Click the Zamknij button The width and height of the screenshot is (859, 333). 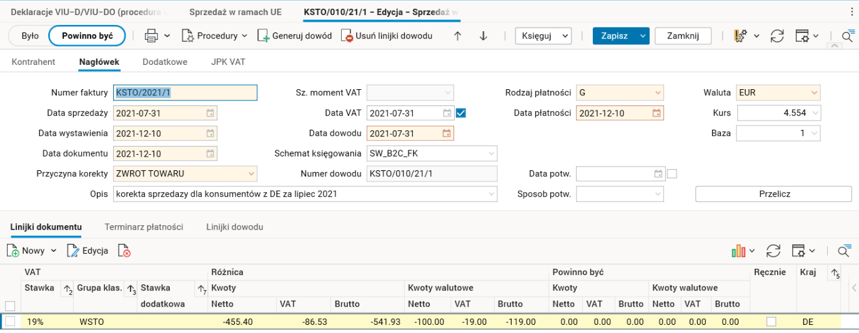(x=682, y=36)
